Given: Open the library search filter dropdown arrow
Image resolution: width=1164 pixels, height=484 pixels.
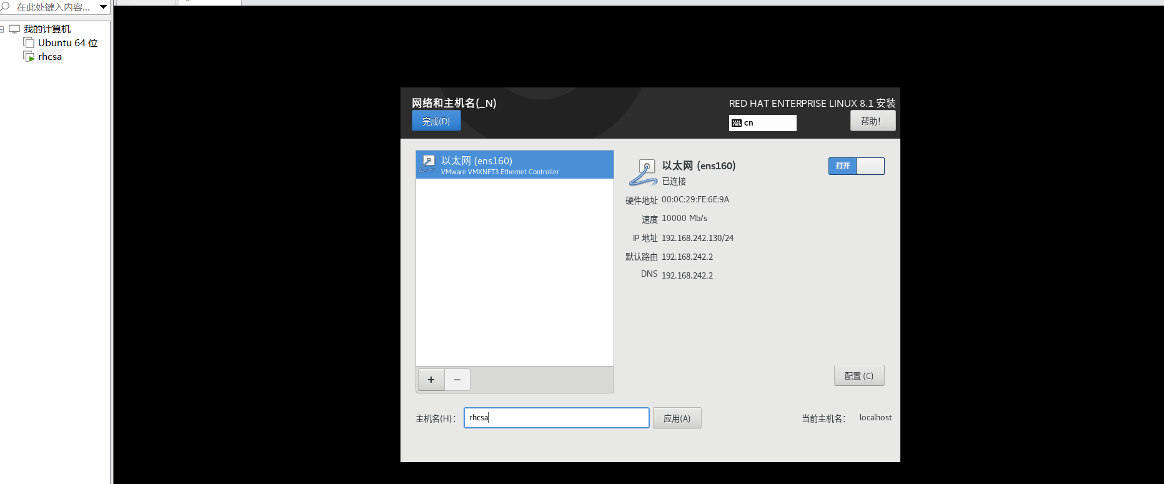Looking at the screenshot, I should (103, 7).
